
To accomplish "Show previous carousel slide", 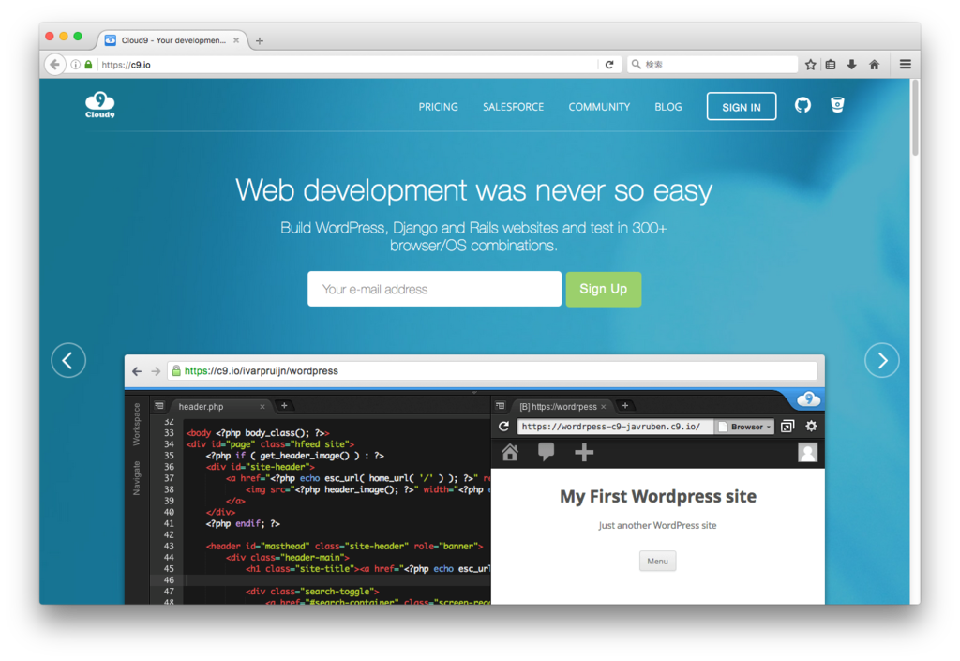I will pyautogui.click(x=68, y=360).
